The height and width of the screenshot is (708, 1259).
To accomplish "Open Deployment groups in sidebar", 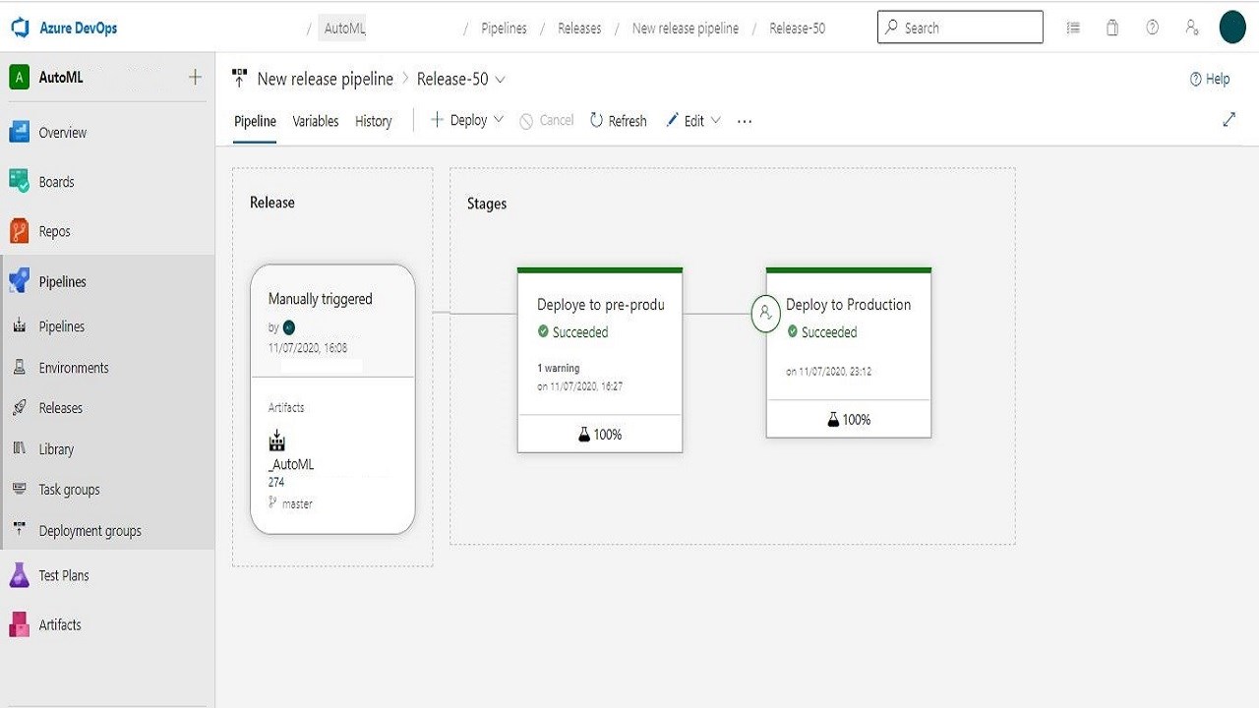I will point(90,530).
